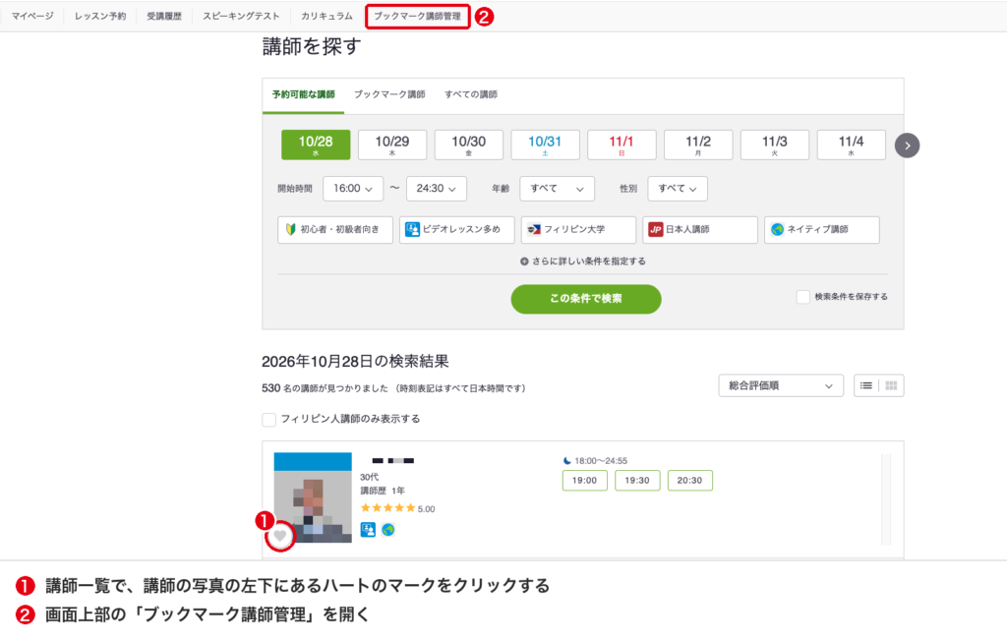Select すべての講師 tab

click(x=471, y=94)
